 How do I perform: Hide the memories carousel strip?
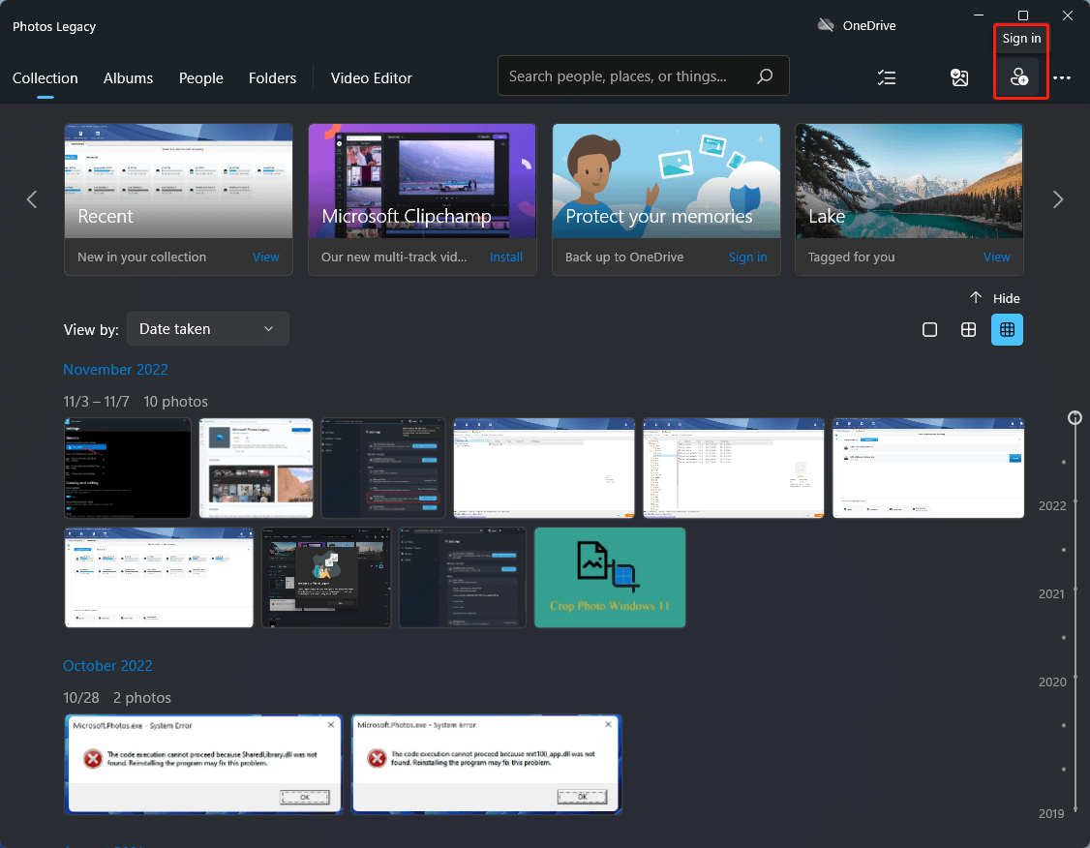click(x=994, y=297)
